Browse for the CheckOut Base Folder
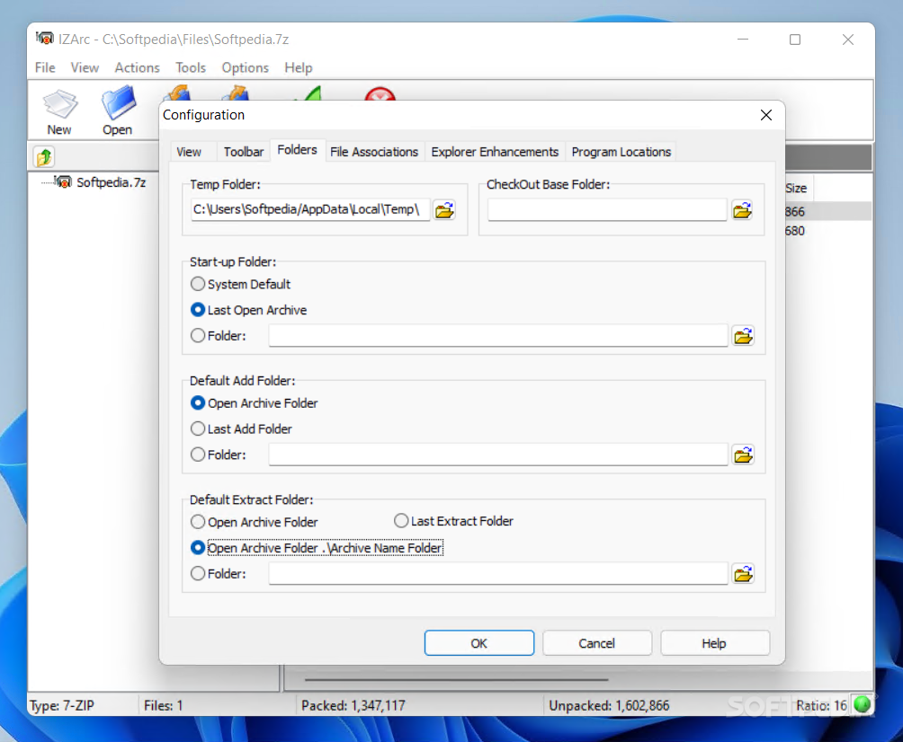Image resolution: width=903 pixels, height=742 pixels. 742,210
